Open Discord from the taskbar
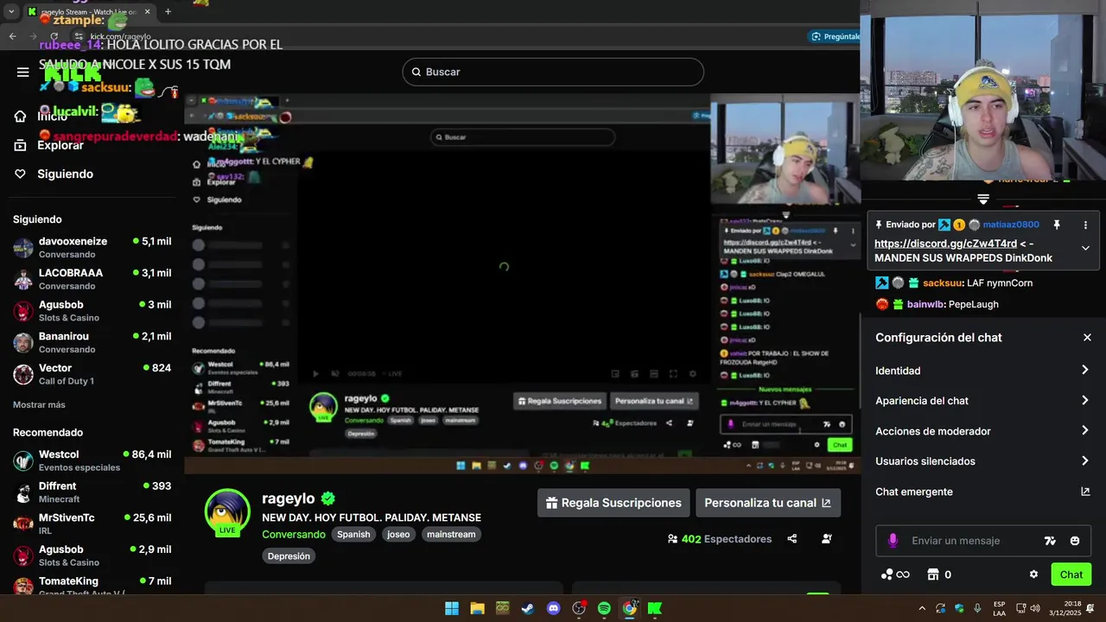The image size is (1106, 622). tap(554, 608)
